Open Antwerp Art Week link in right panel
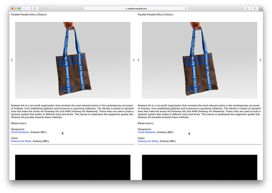Image resolution: width=272 pixels, height=193 pixels. point(148,141)
